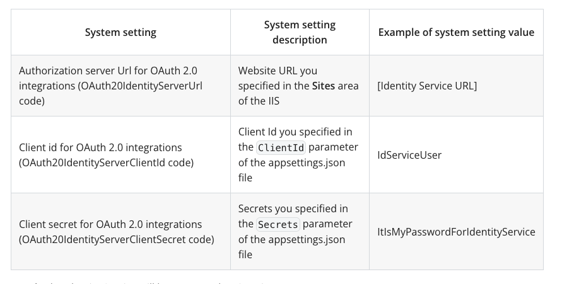
Task: Select the "IdServiceUser" example value
Action: [x=409, y=155]
